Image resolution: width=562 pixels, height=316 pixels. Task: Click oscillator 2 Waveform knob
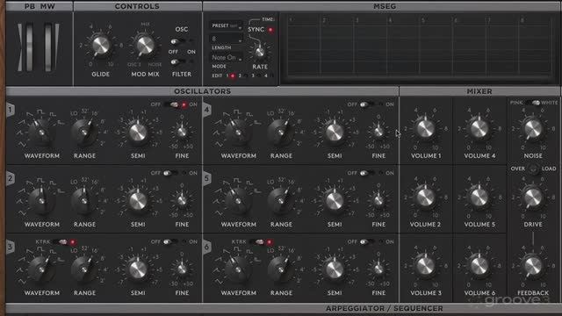(x=41, y=201)
